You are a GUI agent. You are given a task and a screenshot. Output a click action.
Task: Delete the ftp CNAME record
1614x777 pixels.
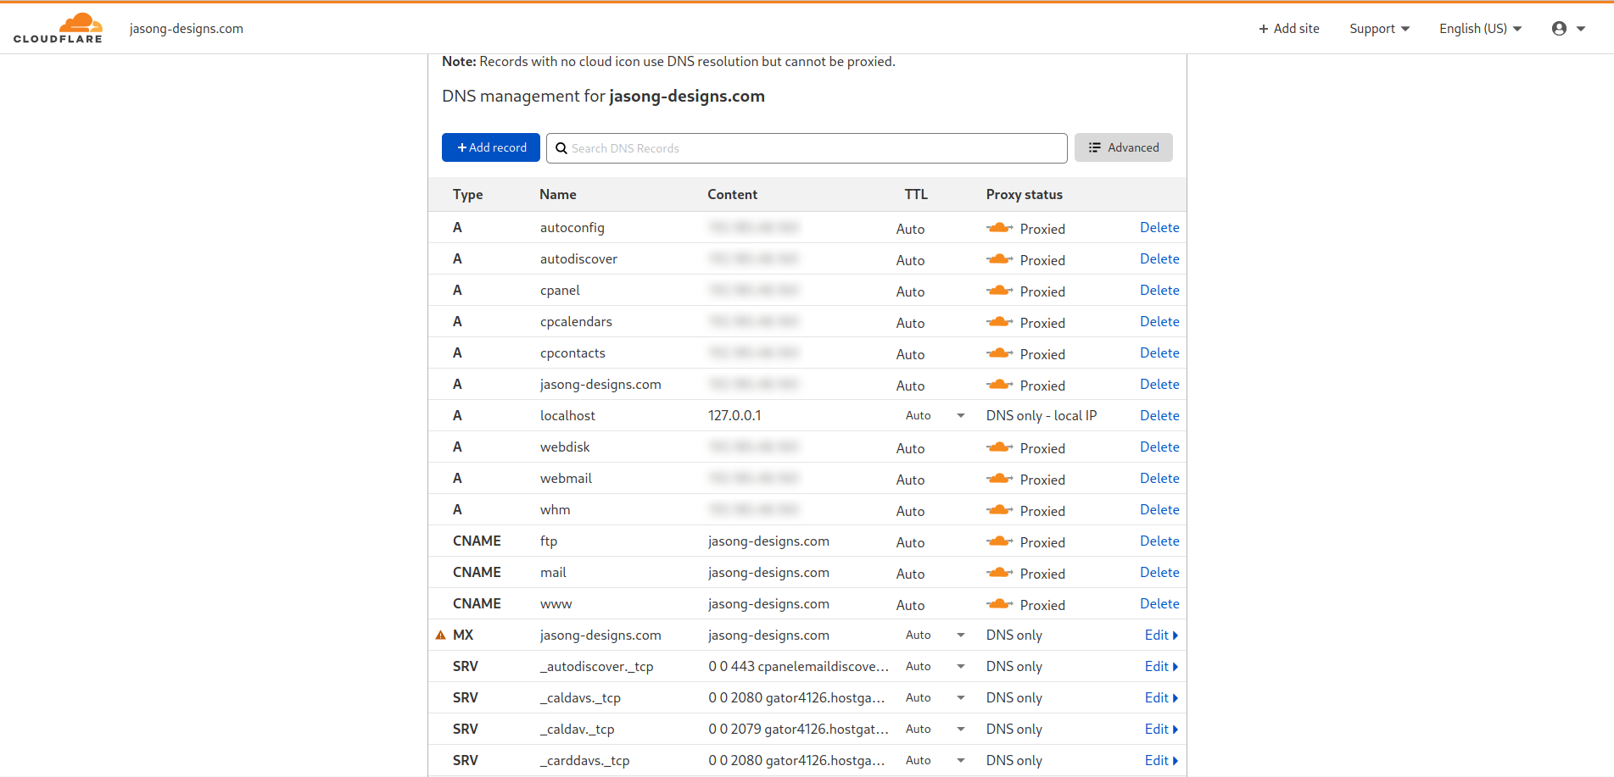click(x=1159, y=541)
